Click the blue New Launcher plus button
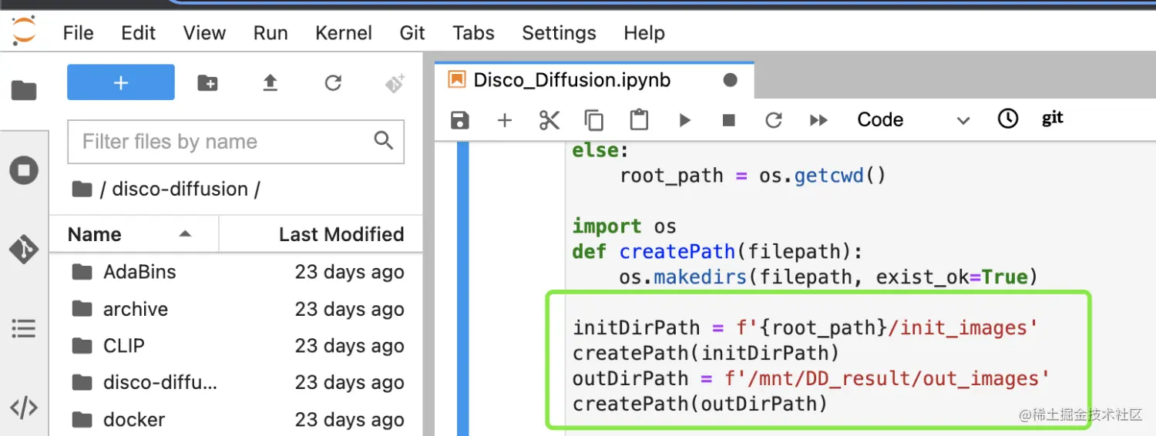This screenshot has height=436, width=1156. (x=121, y=82)
